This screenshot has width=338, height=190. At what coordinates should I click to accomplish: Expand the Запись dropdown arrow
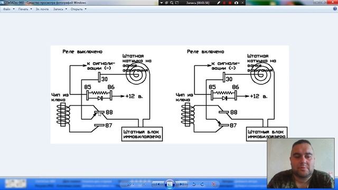pyautogui.click(x=66, y=9)
